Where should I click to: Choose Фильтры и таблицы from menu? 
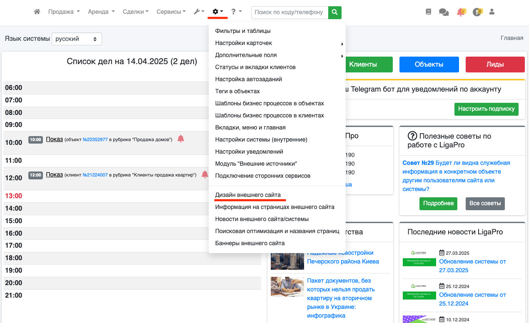[x=243, y=31]
